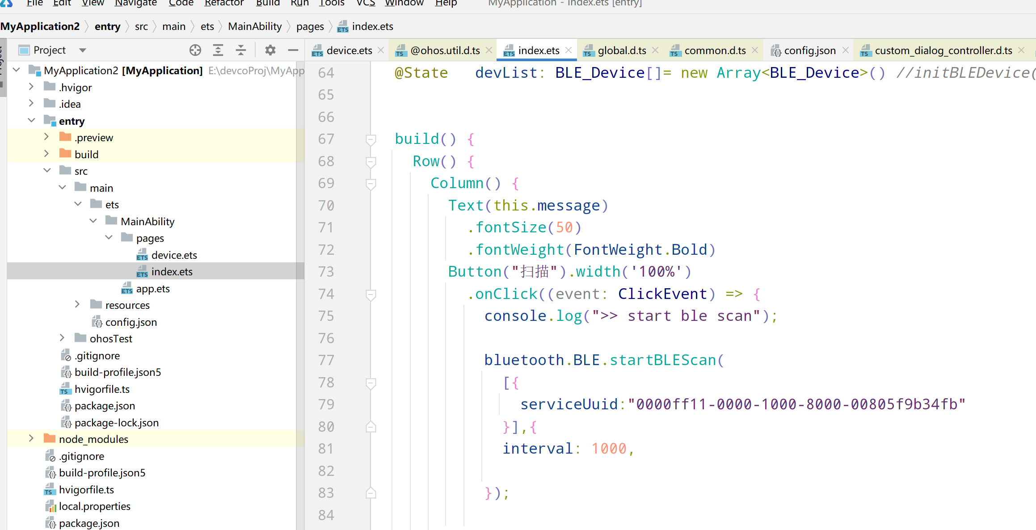The height and width of the screenshot is (530, 1036).
Task: Click fold end marker at line 80
Action: point(371,427)
